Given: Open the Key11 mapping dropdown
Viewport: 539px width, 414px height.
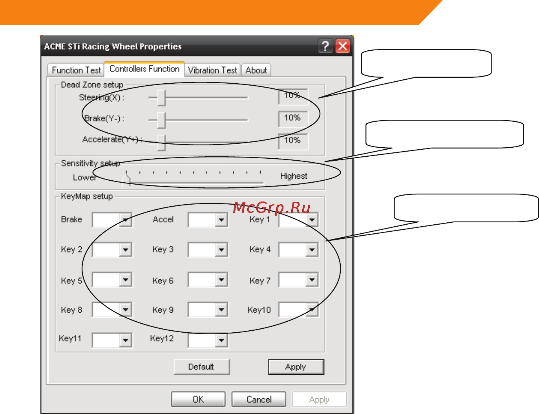Looking at the screenshot, I should (125, 340).
